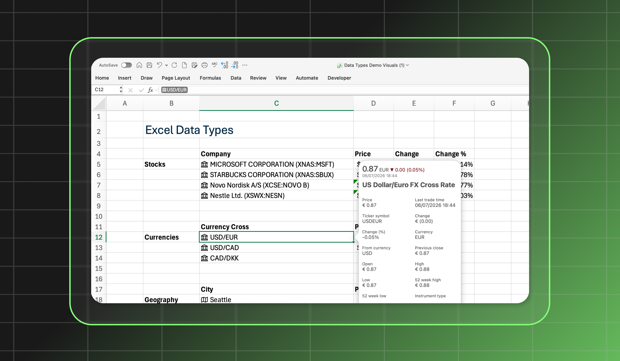Viewport: 620px width, 361px height.
Task: Run the ABC spelling check
Action: pyautogui.click(x=214, y=65)
